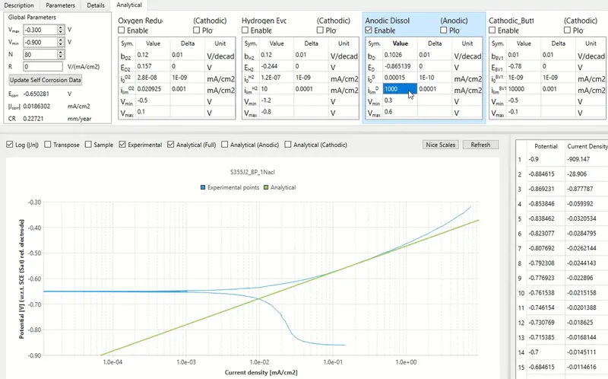Click the Vmax spinner up arrow

click(x=62, y=27)
